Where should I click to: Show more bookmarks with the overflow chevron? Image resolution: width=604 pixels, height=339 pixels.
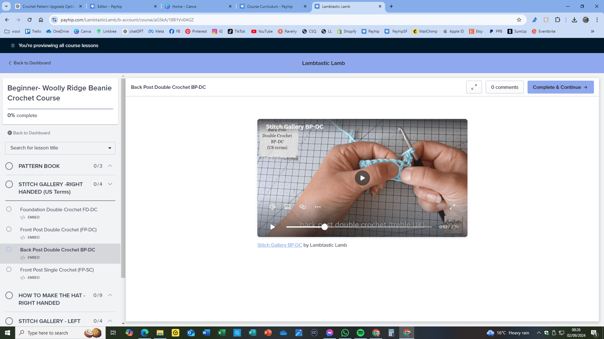592,31
